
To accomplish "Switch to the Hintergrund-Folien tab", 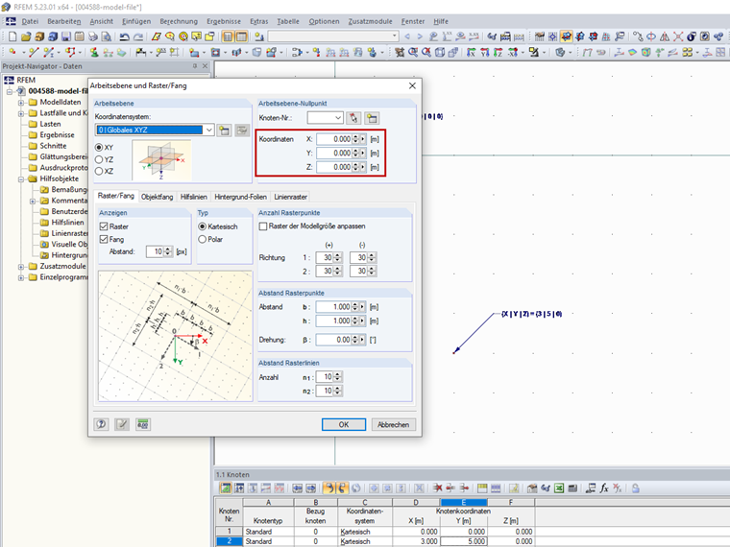I will pyautogui.click(x=241, y=197).
